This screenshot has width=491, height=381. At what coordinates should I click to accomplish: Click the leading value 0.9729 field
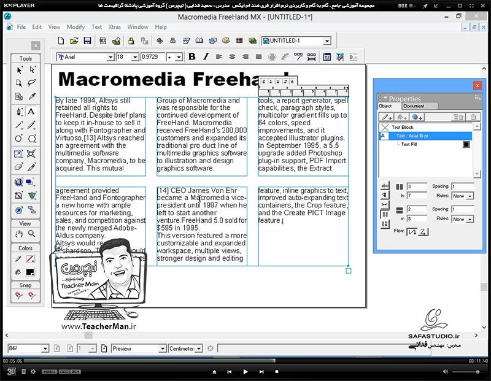pos(153,57)
